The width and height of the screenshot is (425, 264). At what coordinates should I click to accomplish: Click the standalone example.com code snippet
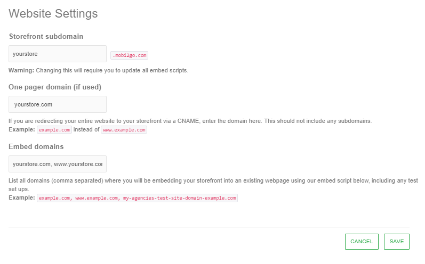(x=54, y=129)
